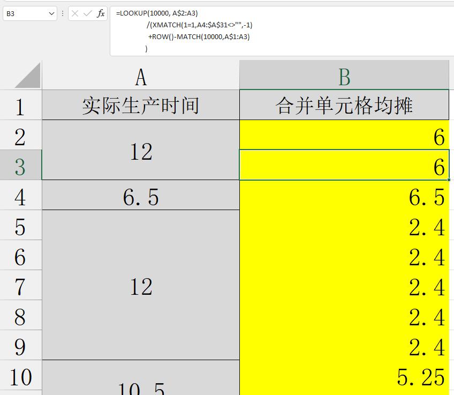Screen dimensions: 454x395
Task: Select the merged cell 10.5 at row 10
Action: point(141,378)
